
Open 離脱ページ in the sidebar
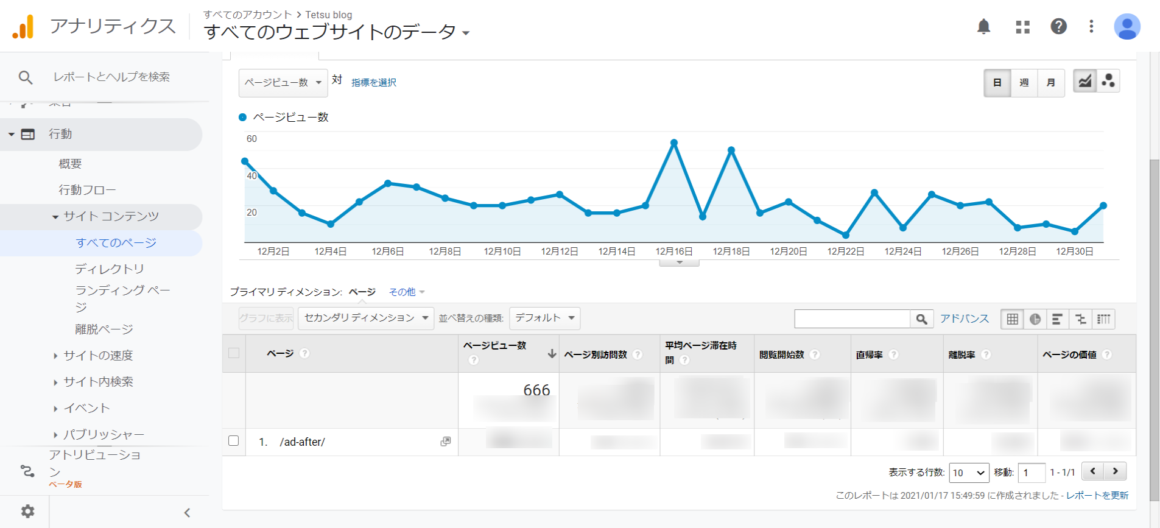[104, 329]
